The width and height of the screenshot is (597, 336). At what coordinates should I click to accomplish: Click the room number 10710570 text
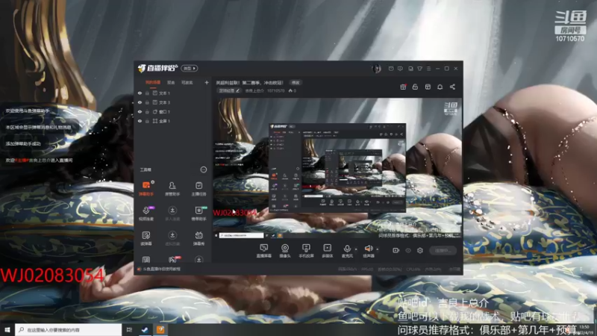click(275, 90)
